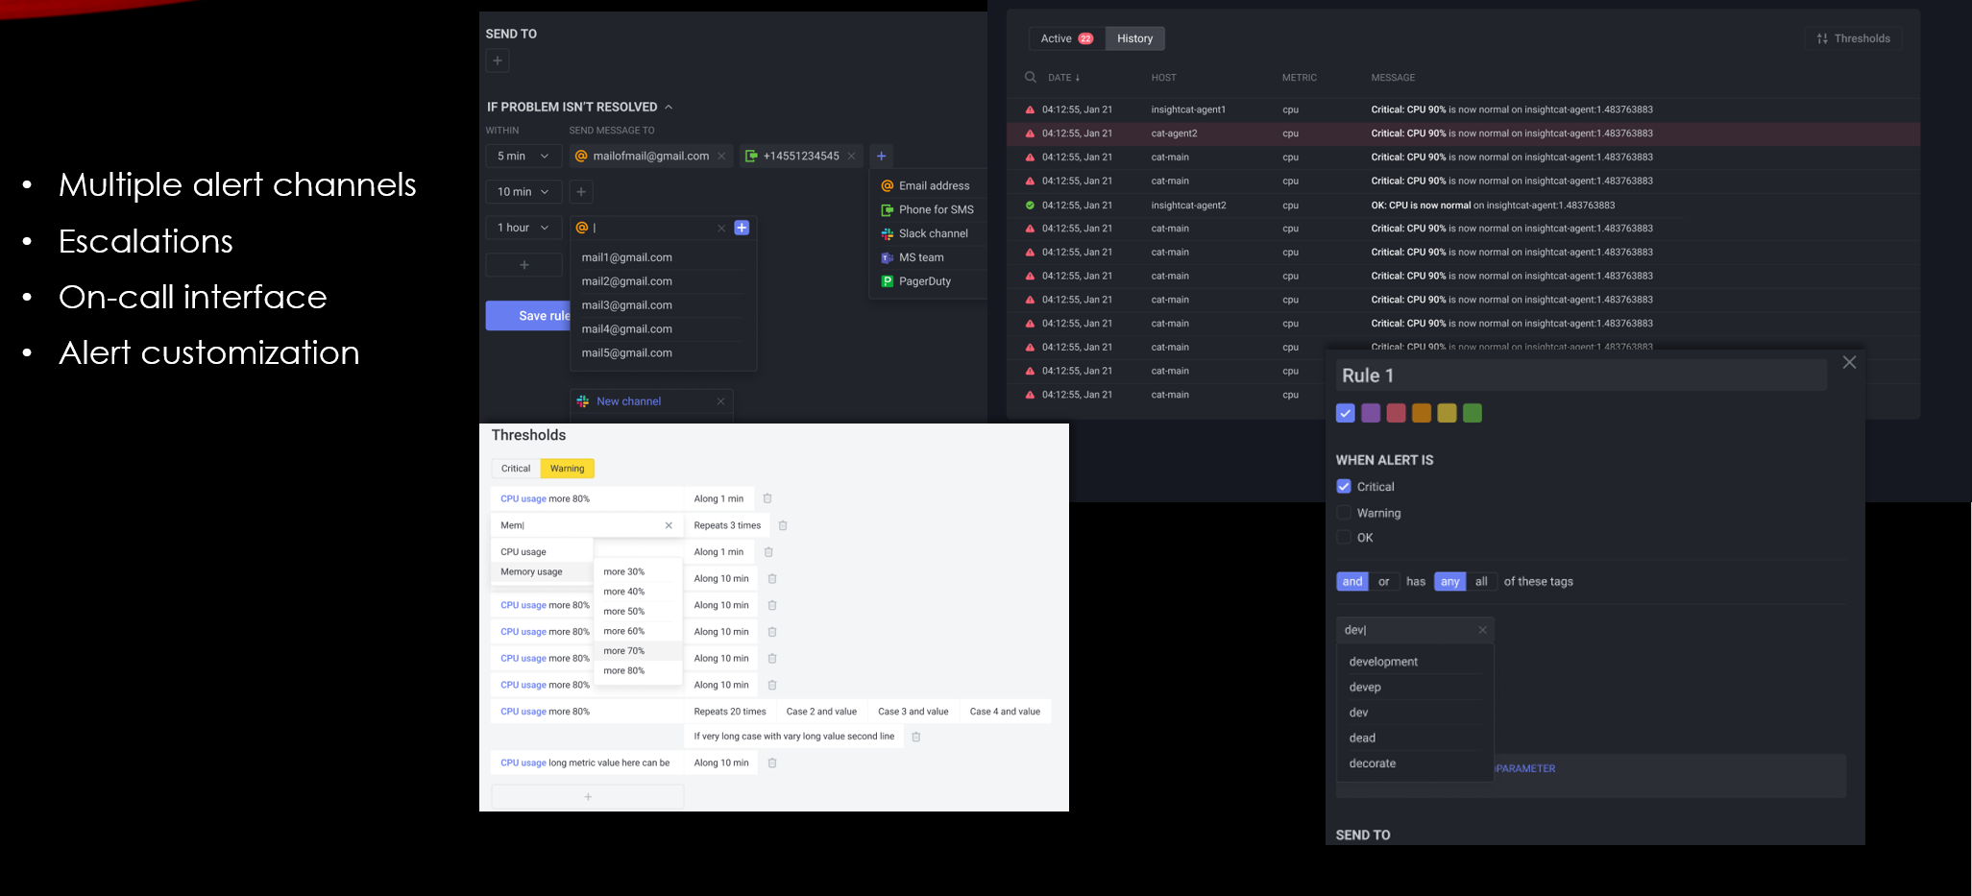1972x896 pixels.
Task: Close the Rule 1 panel
Action: [1849, 362]
